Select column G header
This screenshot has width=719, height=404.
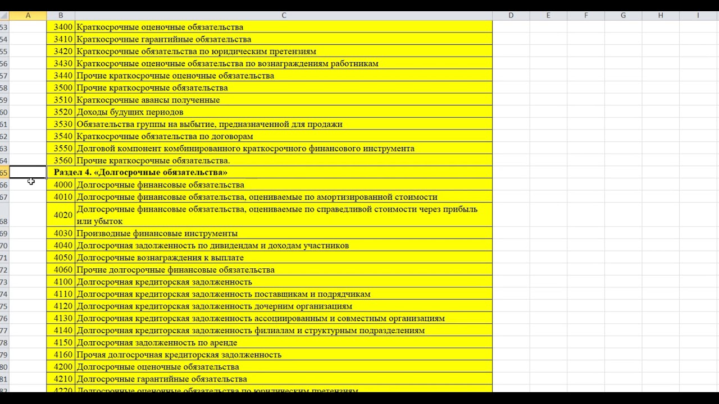tap(623, 15)
